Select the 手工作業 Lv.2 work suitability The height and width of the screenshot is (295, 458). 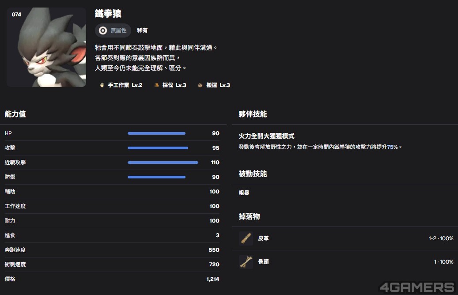[x=121, y=85]
